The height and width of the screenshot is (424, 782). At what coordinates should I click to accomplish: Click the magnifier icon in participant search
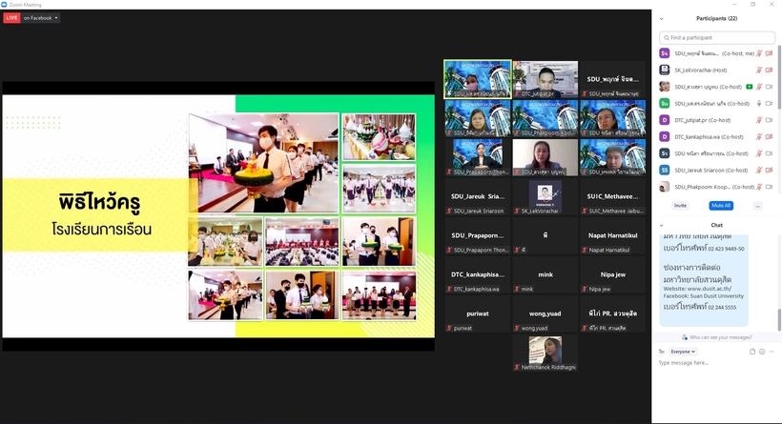click(667, 37)
